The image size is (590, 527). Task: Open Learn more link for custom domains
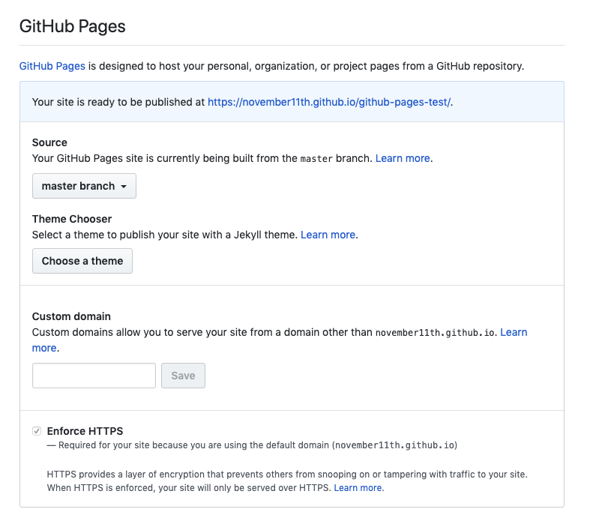point(514,332)
